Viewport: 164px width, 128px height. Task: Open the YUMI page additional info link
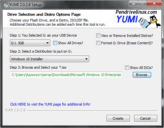click(x=50, y=104)
